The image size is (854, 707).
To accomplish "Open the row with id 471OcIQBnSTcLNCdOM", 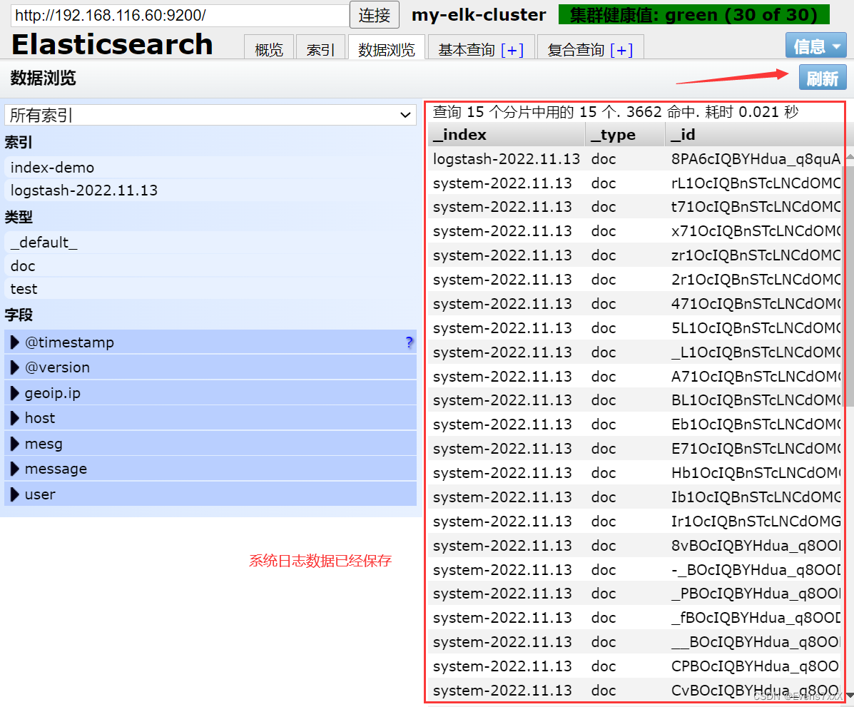I will click(x=634, y=303).
